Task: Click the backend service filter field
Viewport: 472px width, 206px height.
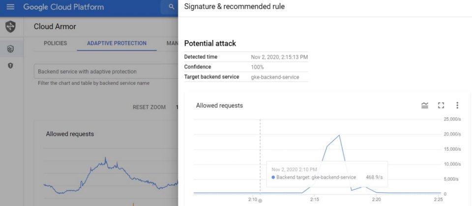Action: point(106,72)
